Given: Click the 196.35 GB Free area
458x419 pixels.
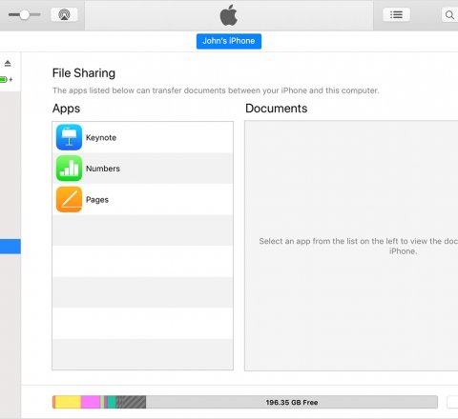Looking at the screenshot, I should coord(292,402).
